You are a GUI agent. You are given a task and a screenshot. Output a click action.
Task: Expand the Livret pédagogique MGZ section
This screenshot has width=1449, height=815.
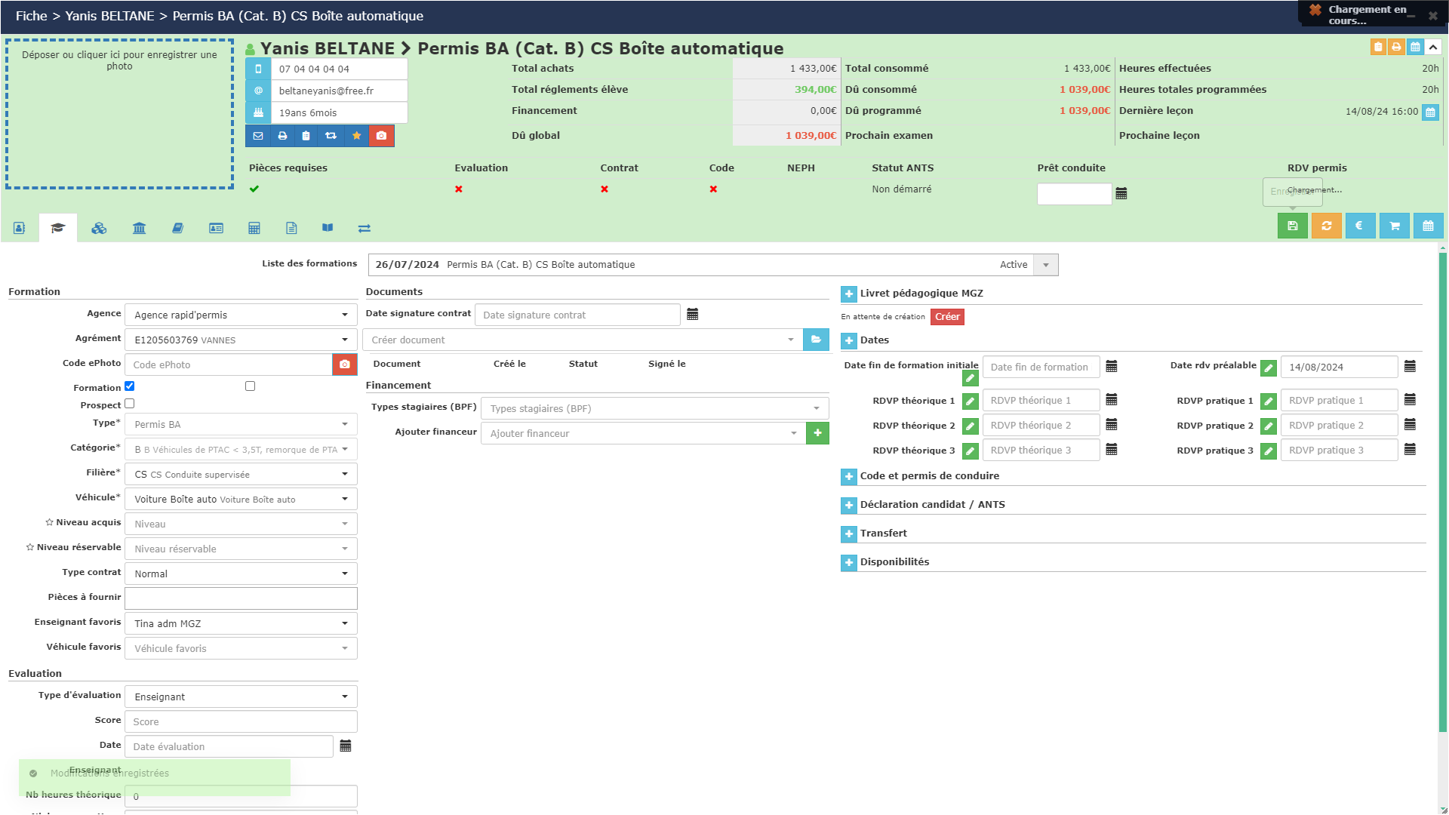tap(849, 294)
